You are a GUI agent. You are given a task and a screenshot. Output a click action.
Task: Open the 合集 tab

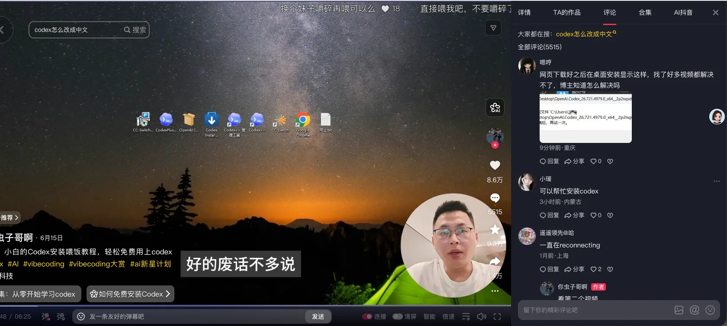(x=645, y=13)
